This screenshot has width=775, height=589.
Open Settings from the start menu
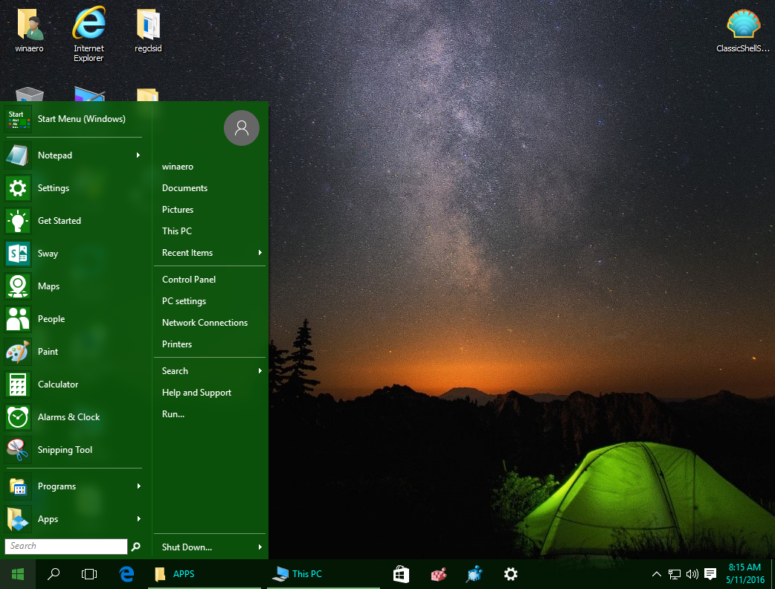(x=52, y=187)
